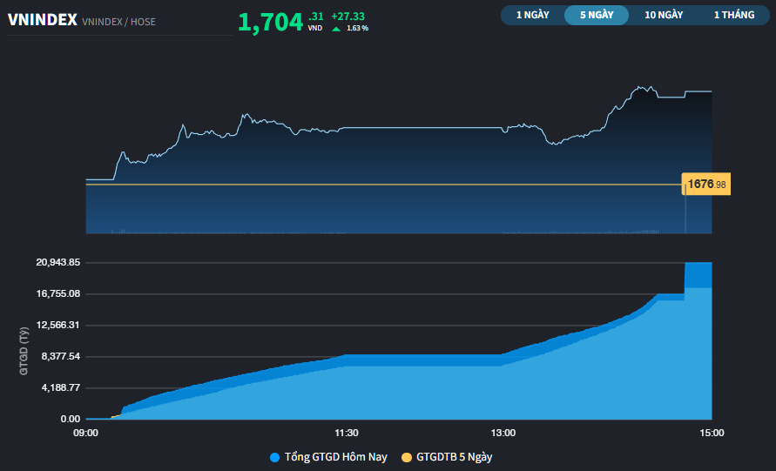Click the +27.33 point change value
Image resolution: width=776 pixels, height=471 pixels.
pos(348,16)
